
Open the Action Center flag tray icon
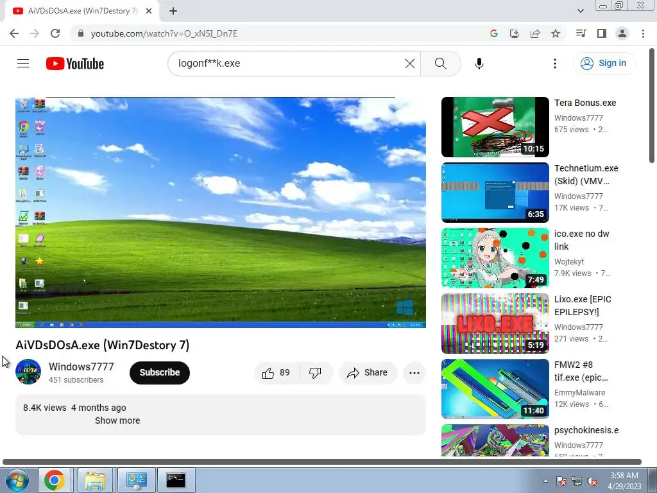(x=561, y=481)
